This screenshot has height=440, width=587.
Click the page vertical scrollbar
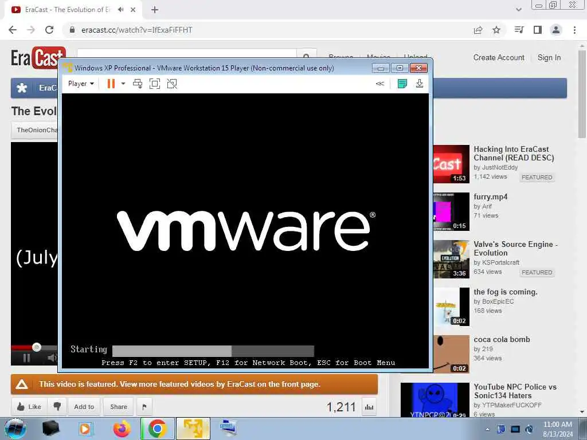coord(582,93)
